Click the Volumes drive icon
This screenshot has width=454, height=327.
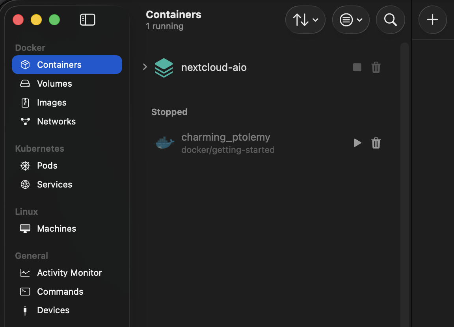pos(25,84)
